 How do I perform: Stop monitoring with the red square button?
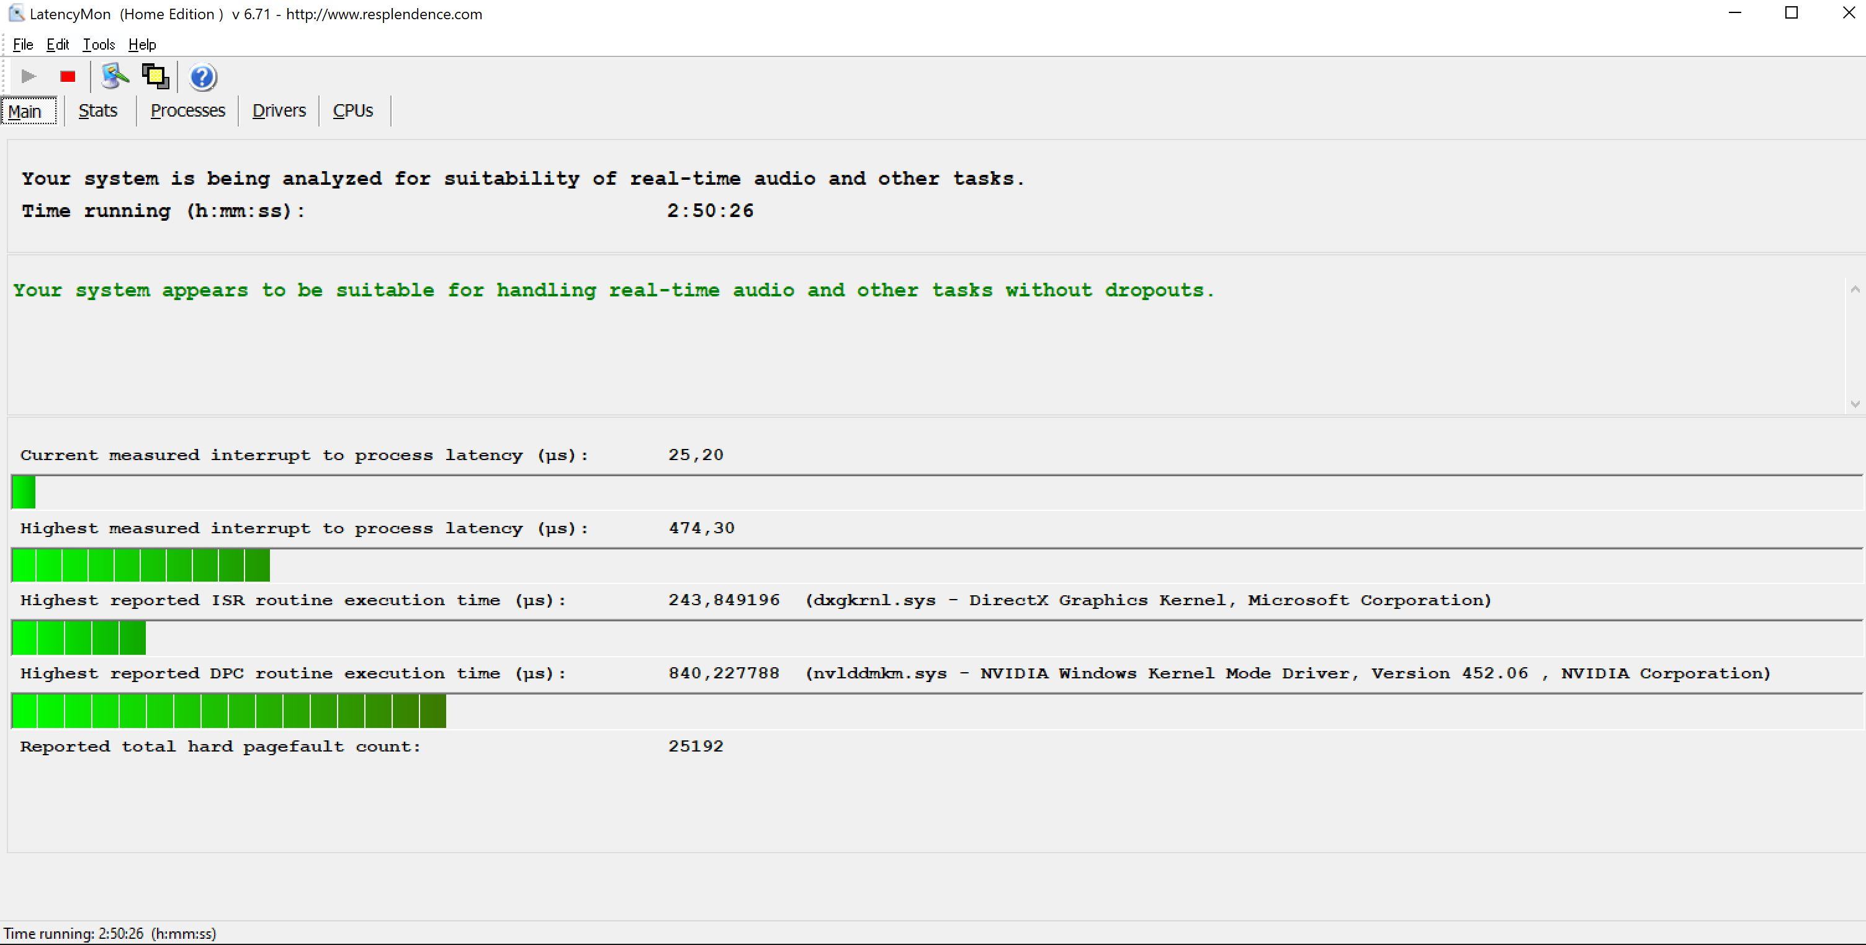[68, 77]
